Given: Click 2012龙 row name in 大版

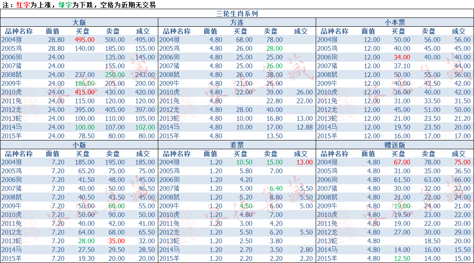Looking at the screenshot, I should 11,109.
